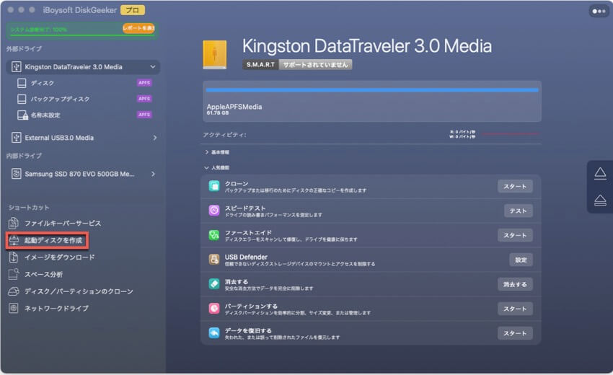
Task: Collapse the Kingston DataTraveler drive chevron
Action: click(x=153, y=67)
